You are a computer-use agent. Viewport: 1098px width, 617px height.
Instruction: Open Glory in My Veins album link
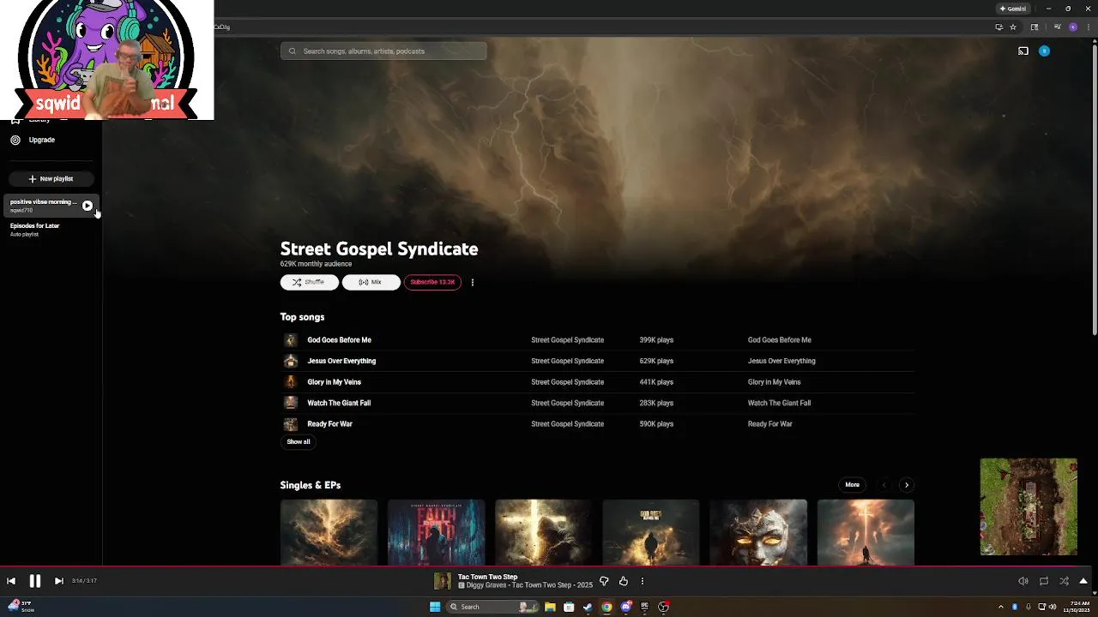[774, 382]
